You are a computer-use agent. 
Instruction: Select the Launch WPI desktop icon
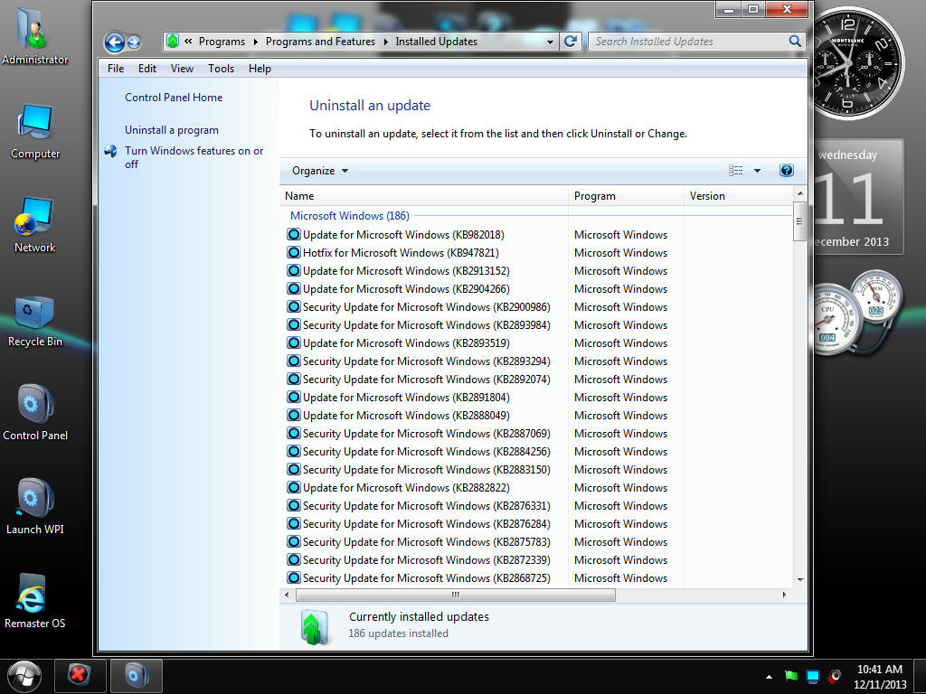tap(35, 506)
